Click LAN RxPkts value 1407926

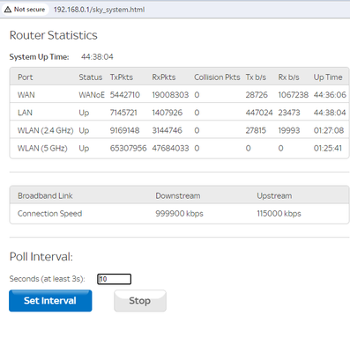(x=168, y=113)
